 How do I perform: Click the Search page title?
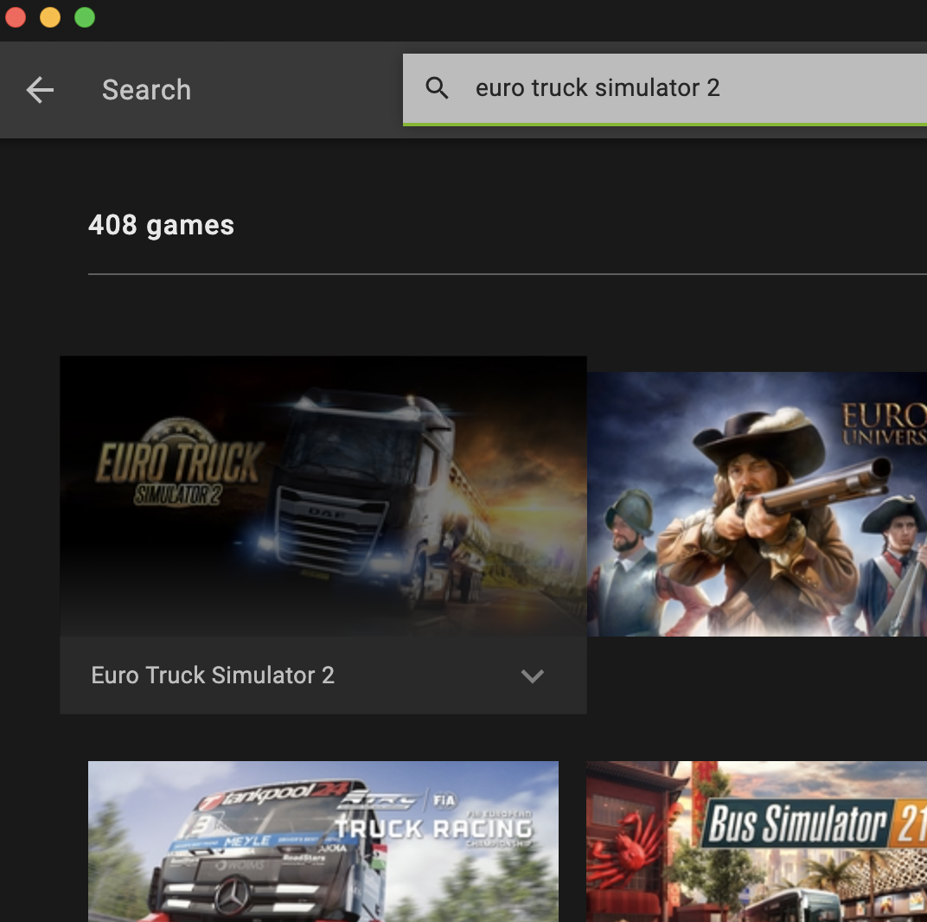tap(147, 90)
